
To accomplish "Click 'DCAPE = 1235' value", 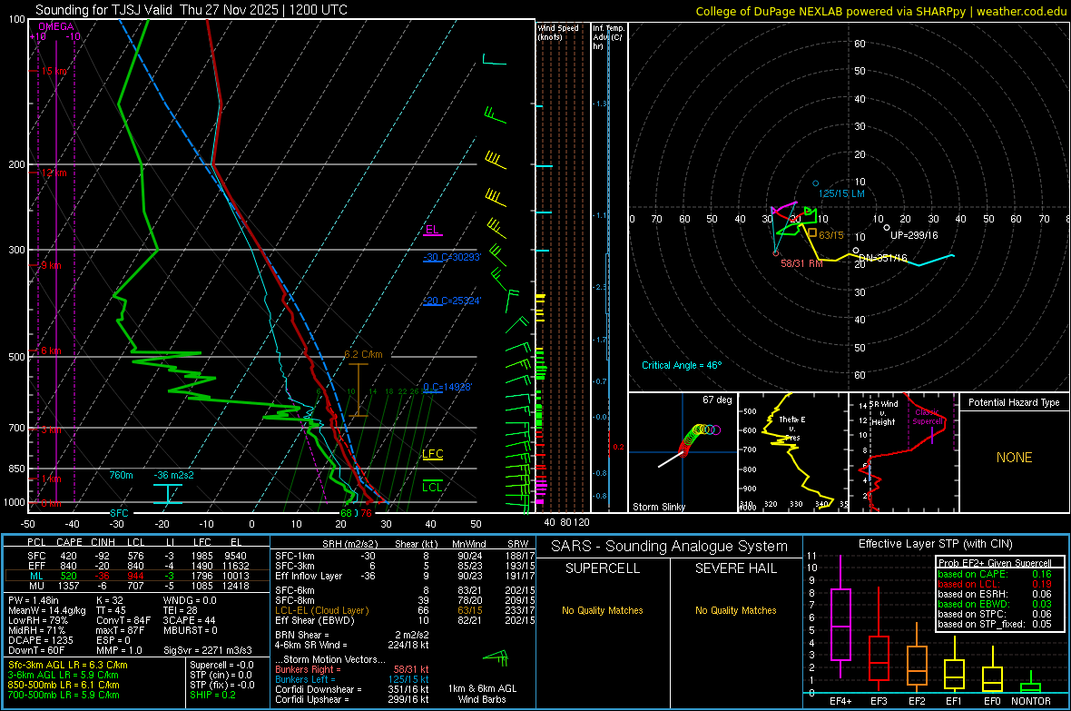I will pos(40,640).
